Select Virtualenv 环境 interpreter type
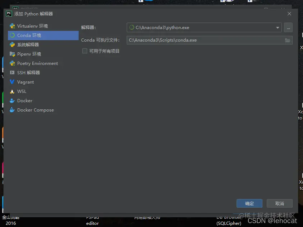 pos(43,26)
